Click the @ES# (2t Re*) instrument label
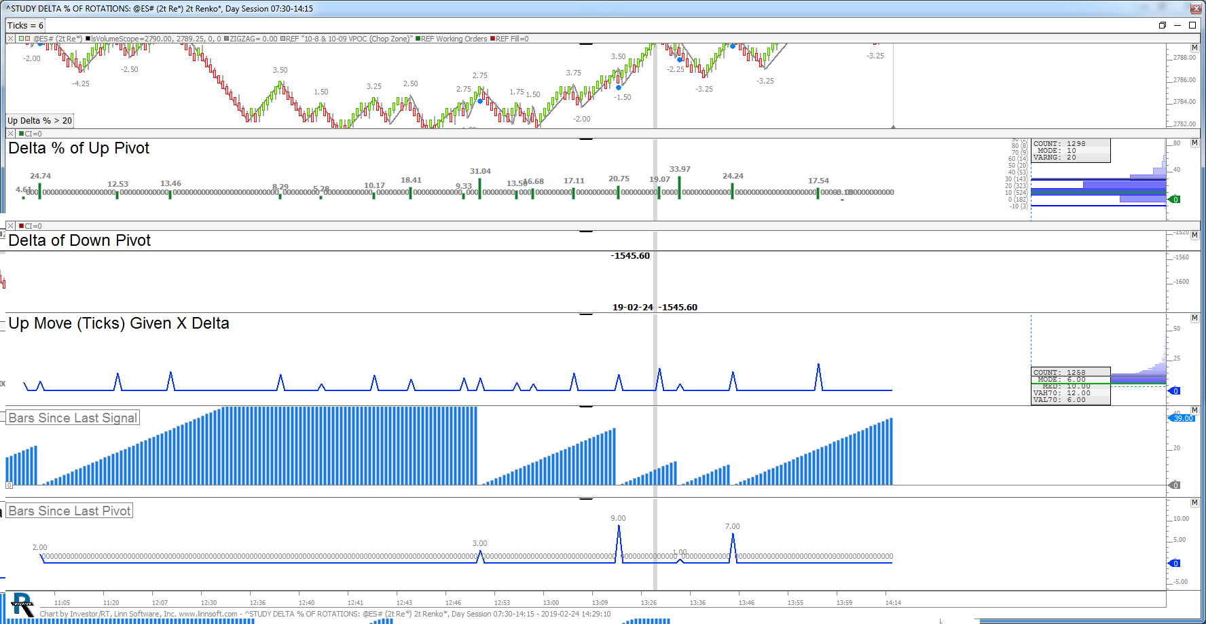1206x624 pixels. 58,39
